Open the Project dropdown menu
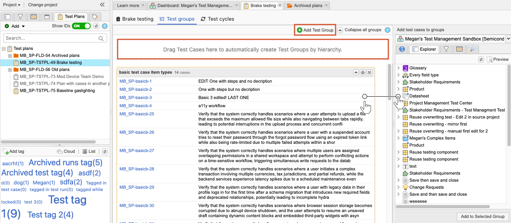Image resolution: width=511 pixels, height=223 pixels. [12, 5]
